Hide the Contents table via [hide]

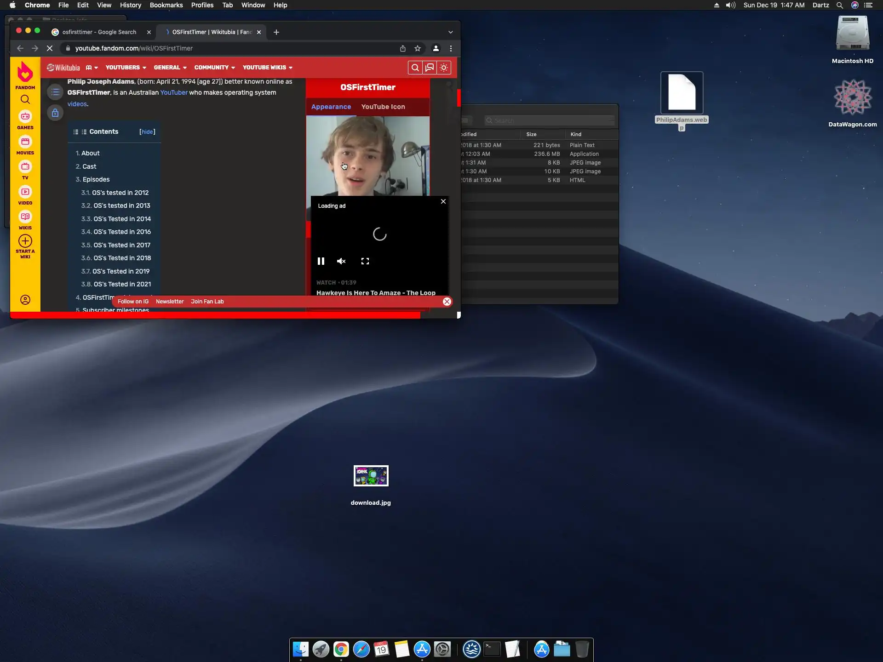[147, 132]
